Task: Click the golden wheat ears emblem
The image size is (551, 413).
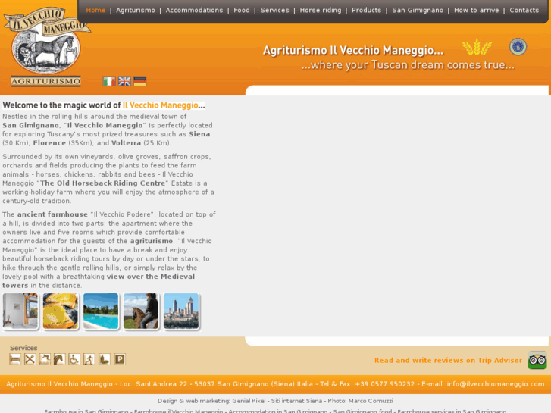Action: tap(477, 47)
